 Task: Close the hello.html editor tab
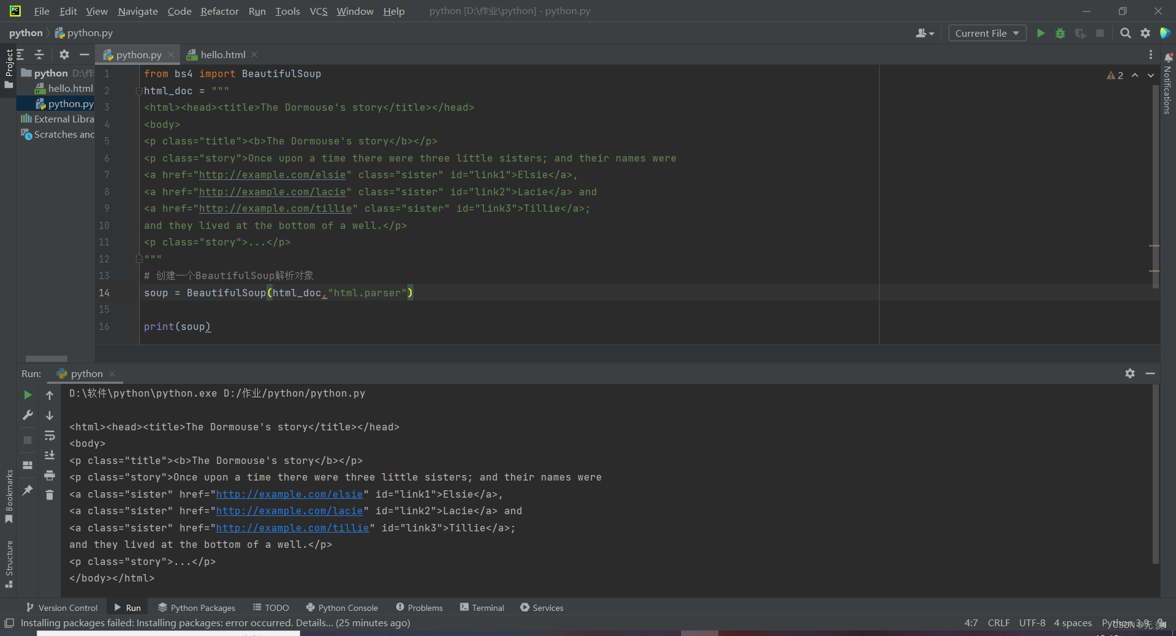tap(254, 54)
